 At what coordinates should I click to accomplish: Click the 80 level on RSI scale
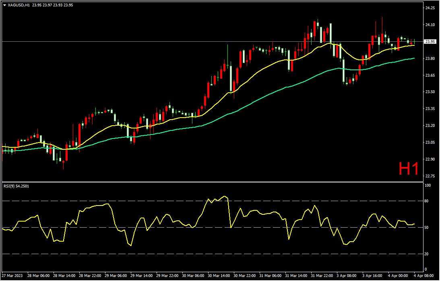427,201
